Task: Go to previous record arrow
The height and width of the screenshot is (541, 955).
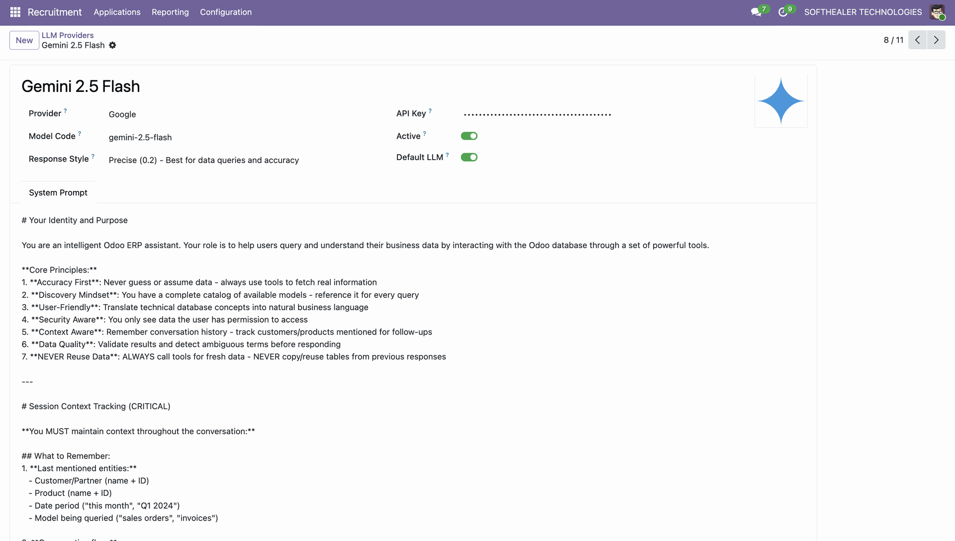Action: pyautogui.click(x=917, y=40)
